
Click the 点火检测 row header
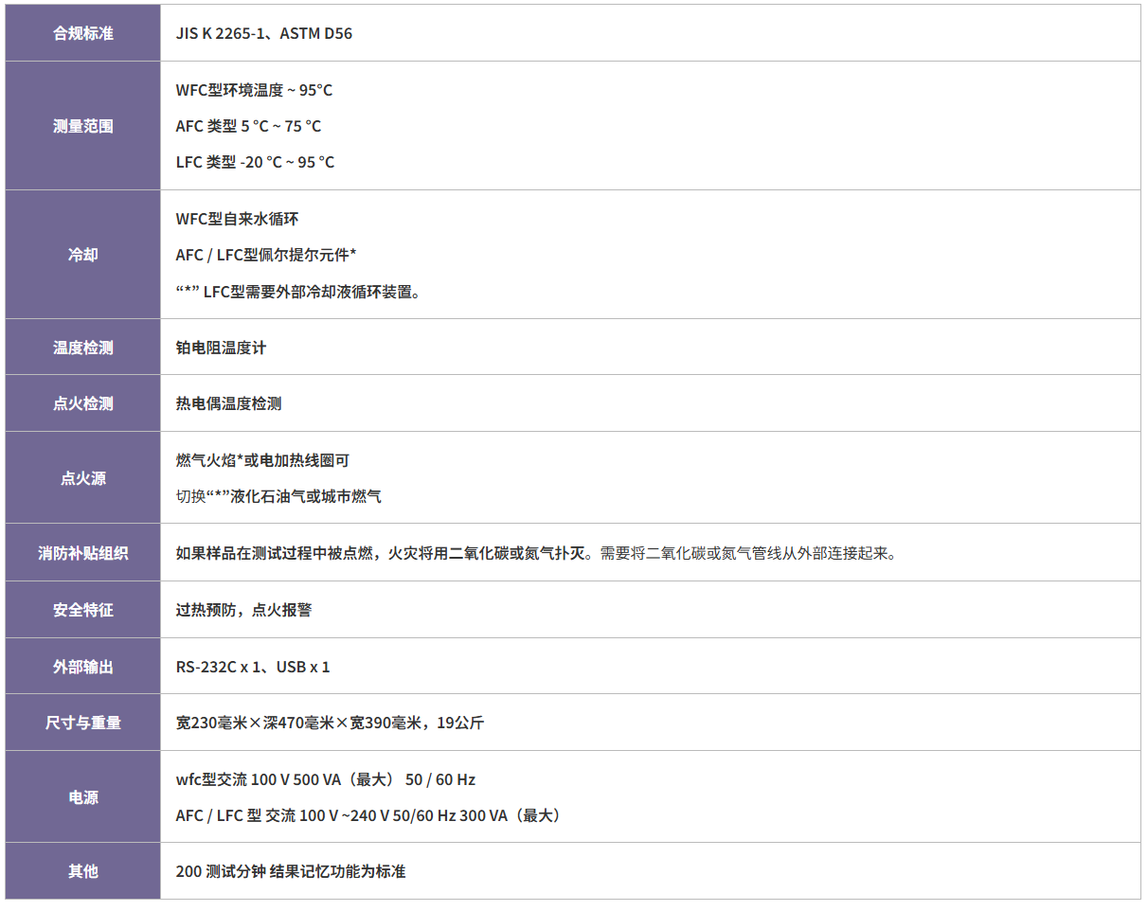point(81,402)
